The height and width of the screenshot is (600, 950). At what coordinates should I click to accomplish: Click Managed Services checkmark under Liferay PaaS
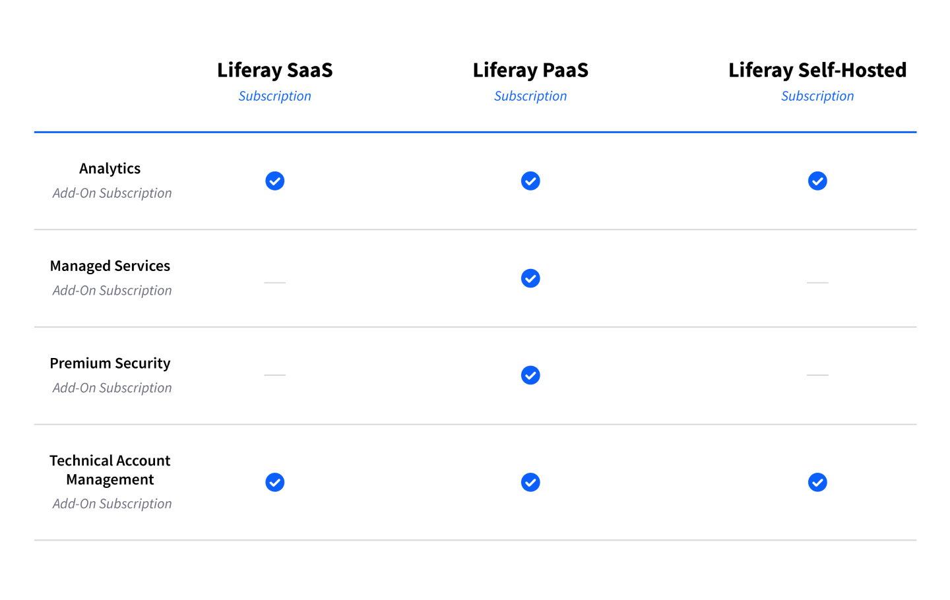click(x=530, y=278)
